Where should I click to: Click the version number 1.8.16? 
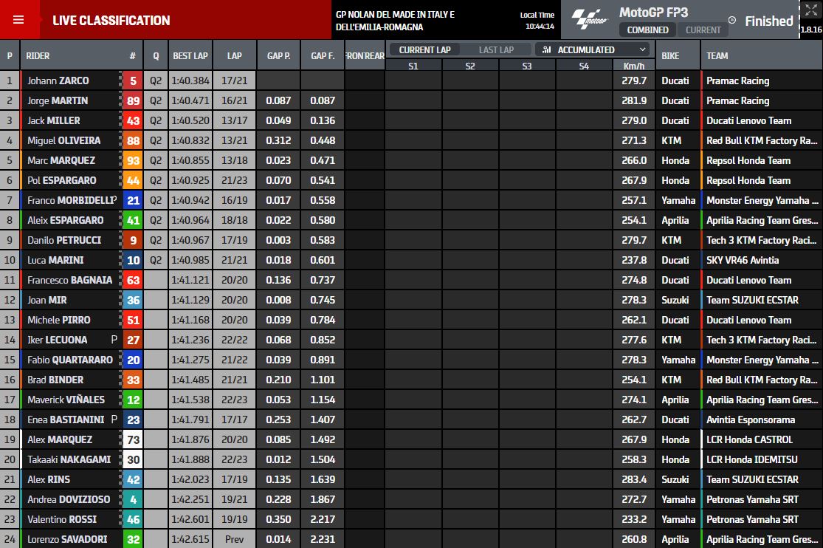(811, 30)
